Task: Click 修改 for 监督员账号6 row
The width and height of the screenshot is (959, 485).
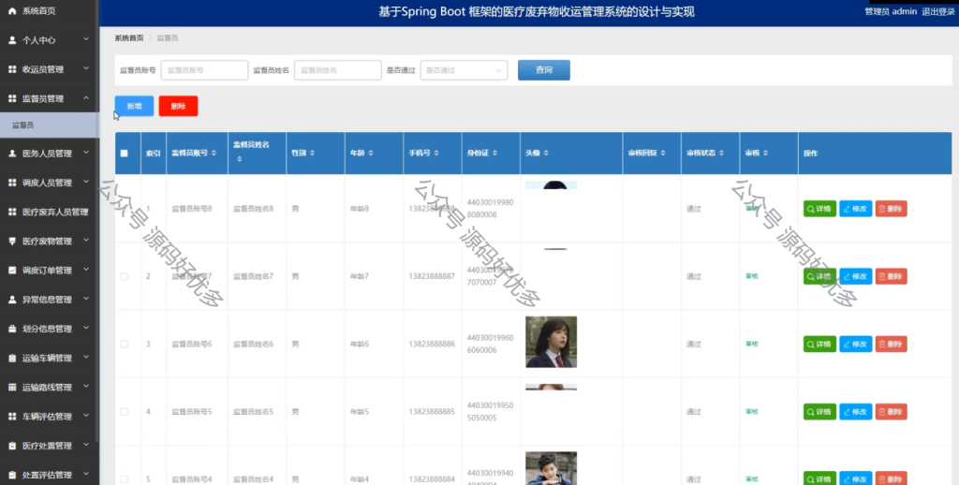Action: pyautogui.click(x=856, y=345)
